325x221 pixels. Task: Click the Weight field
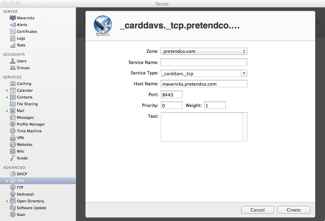[x=215, y=105]
